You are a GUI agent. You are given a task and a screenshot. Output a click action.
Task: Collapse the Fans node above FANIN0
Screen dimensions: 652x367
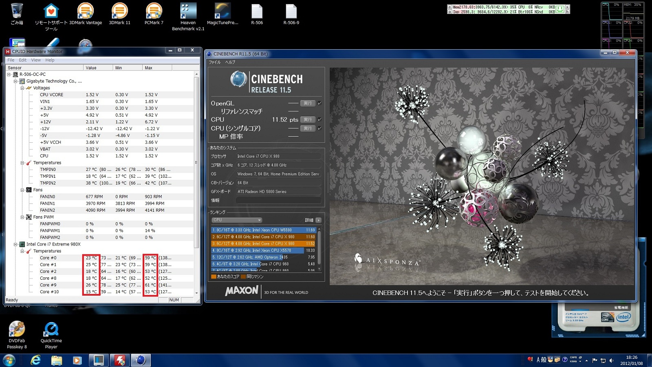pyautogui.click(x=22, y=190)
